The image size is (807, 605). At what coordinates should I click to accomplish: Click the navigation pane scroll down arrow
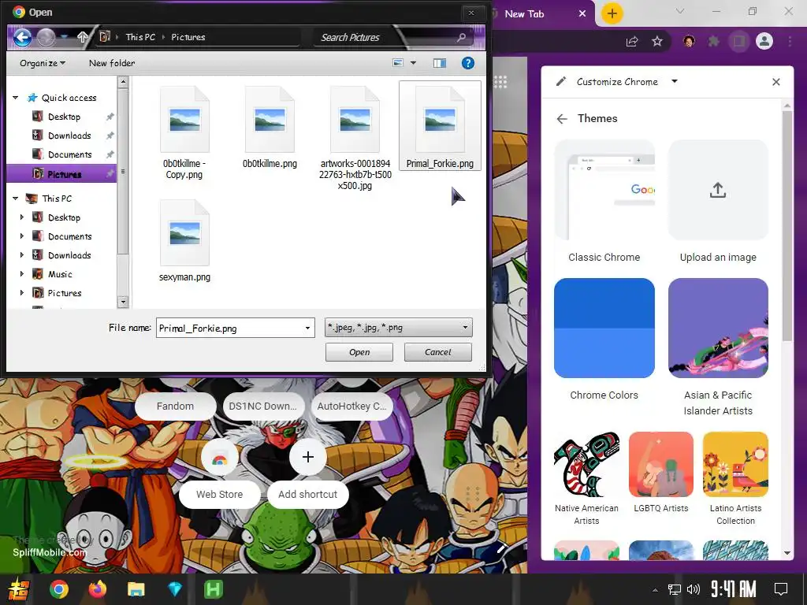(x=122, y=302)
